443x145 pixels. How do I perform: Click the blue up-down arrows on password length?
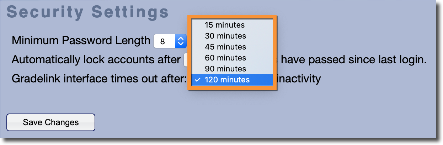tap(181, 41)
